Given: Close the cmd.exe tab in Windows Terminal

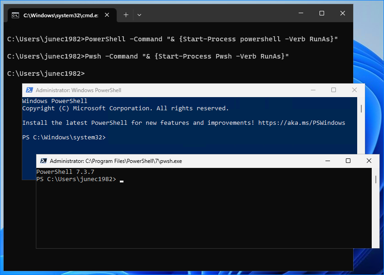Looking at the screenshot, I should [x=107, y=15].
